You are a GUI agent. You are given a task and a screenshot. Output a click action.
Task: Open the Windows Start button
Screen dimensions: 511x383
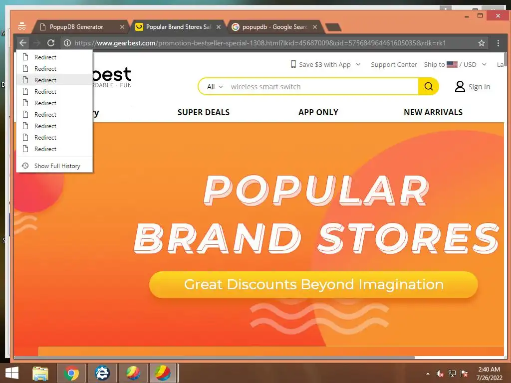(12, 373)
